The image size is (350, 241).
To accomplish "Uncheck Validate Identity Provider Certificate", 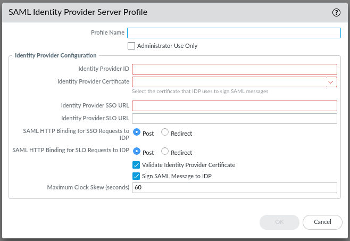I will pos(136,165).
